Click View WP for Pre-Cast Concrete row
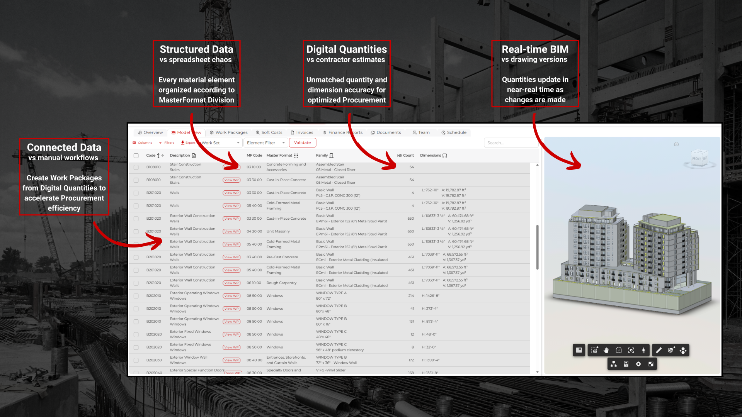 pos(231,257)
